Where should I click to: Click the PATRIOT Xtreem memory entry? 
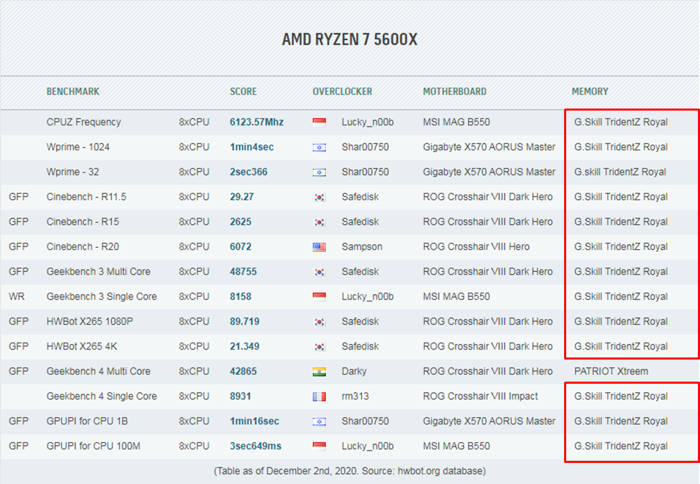(x=611, y=371)
